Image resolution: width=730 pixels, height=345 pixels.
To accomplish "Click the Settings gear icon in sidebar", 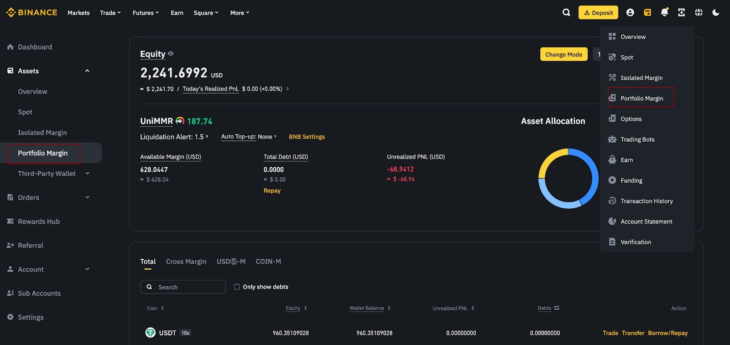I will [x=10, y=317].
